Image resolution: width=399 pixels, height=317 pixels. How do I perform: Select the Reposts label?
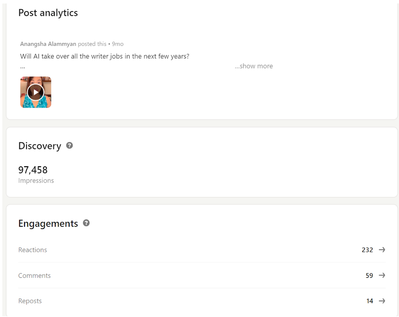[30, 301]
